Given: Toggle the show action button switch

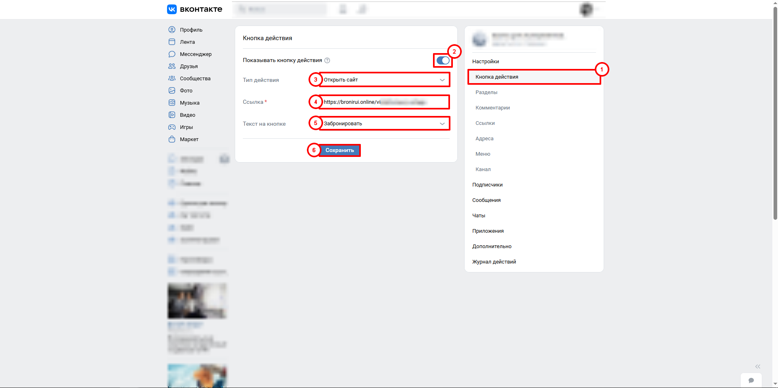Looking at the screenshot, I should pos(443,60).
